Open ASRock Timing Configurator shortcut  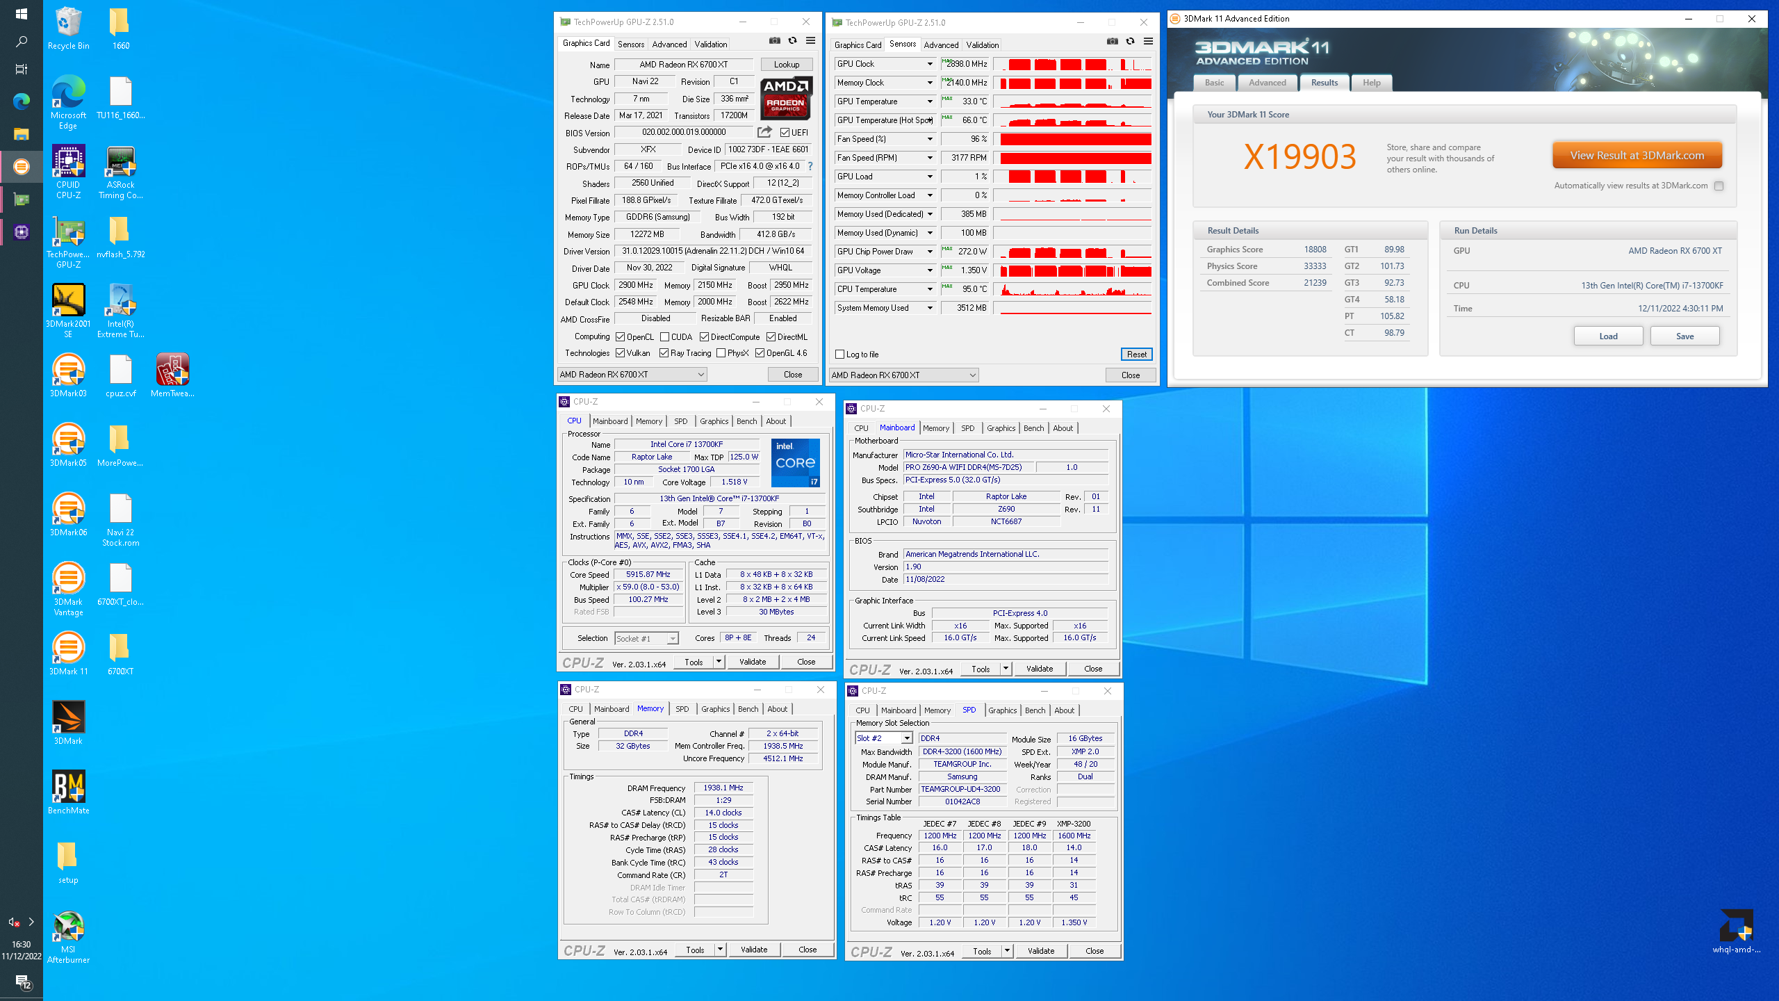point(120,172)
